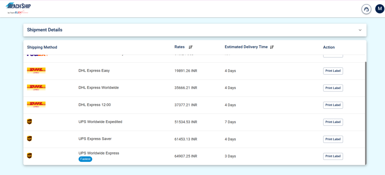Select DHL Express Worldwide method name
Image resolution: width=385 pixels, height=175 pixels.
click(x=99, y=87)
